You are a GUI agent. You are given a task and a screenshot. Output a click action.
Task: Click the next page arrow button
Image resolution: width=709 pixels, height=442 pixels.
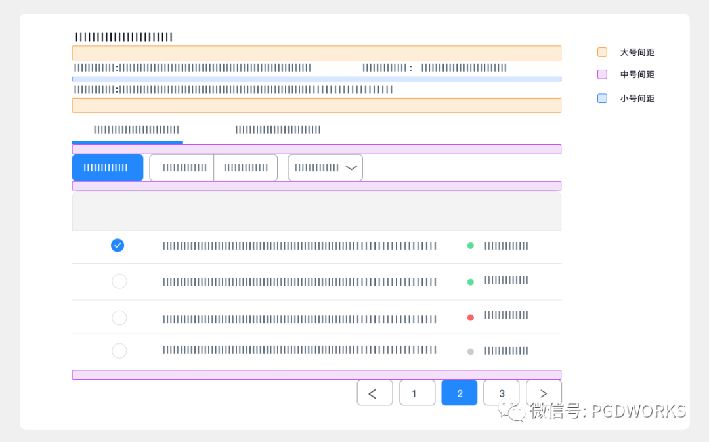(544, 393)
